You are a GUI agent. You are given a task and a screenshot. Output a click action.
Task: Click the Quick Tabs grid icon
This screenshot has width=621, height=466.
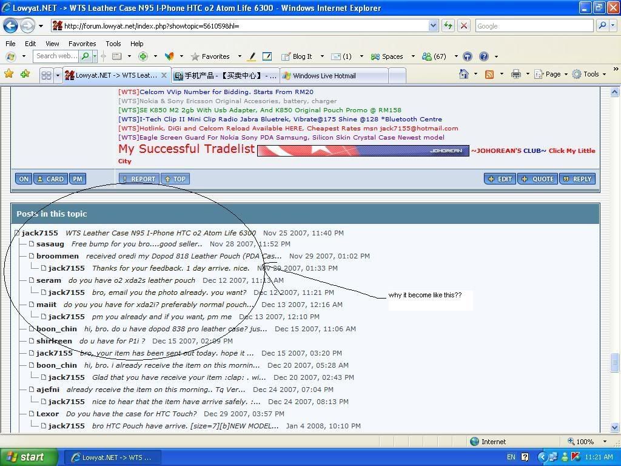(47, 75)
